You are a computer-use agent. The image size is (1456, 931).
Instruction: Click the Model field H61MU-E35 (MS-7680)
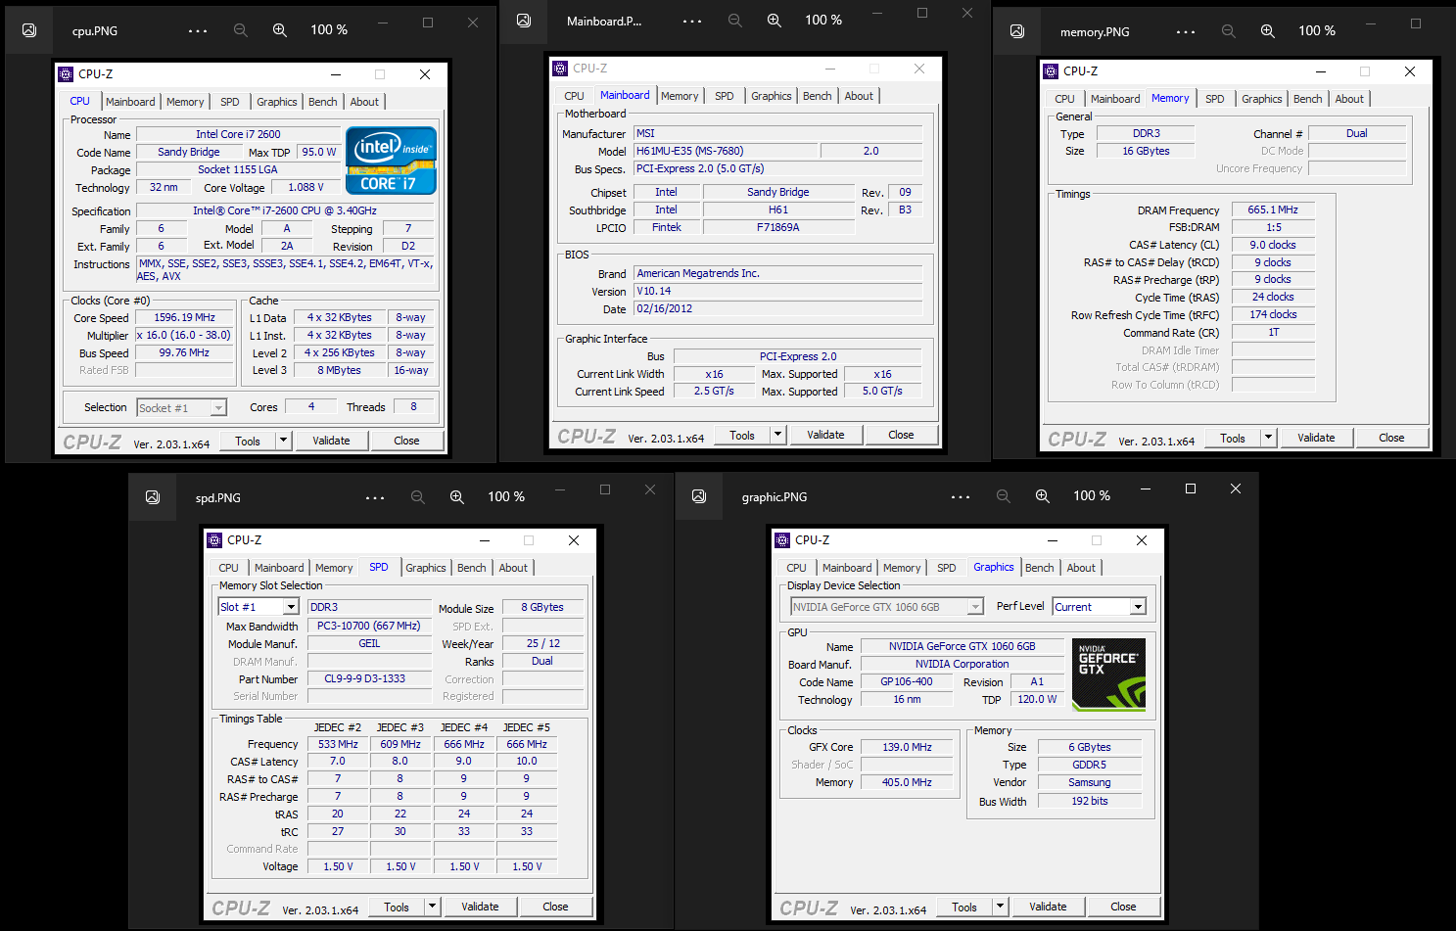726,151
